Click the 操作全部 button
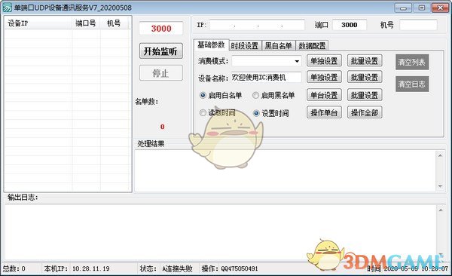The height and width of the screenshot is (276, 452). pos(365,112)
